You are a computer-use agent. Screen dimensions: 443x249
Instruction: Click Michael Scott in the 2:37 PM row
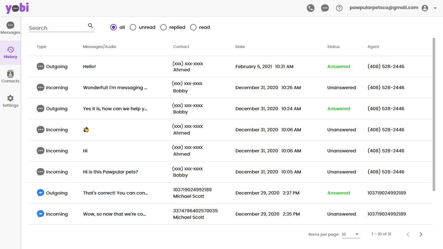pos(189,196)
